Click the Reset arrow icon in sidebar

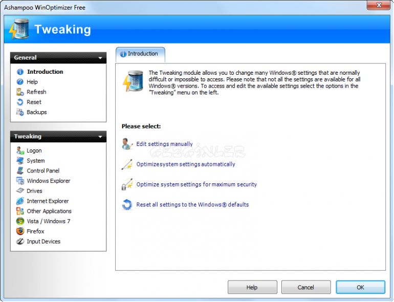[x=20, y=102]
